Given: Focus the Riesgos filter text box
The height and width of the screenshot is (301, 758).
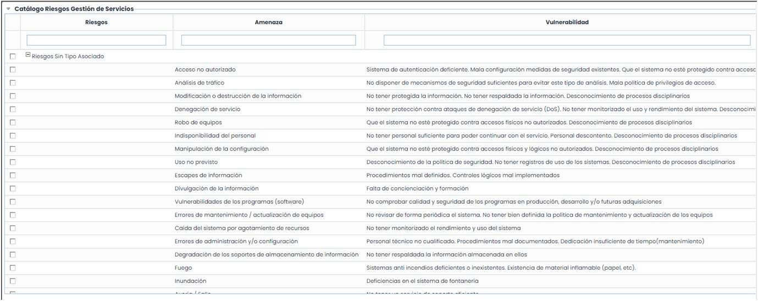Looking at the screenshot, I should (x=97, y=40).
